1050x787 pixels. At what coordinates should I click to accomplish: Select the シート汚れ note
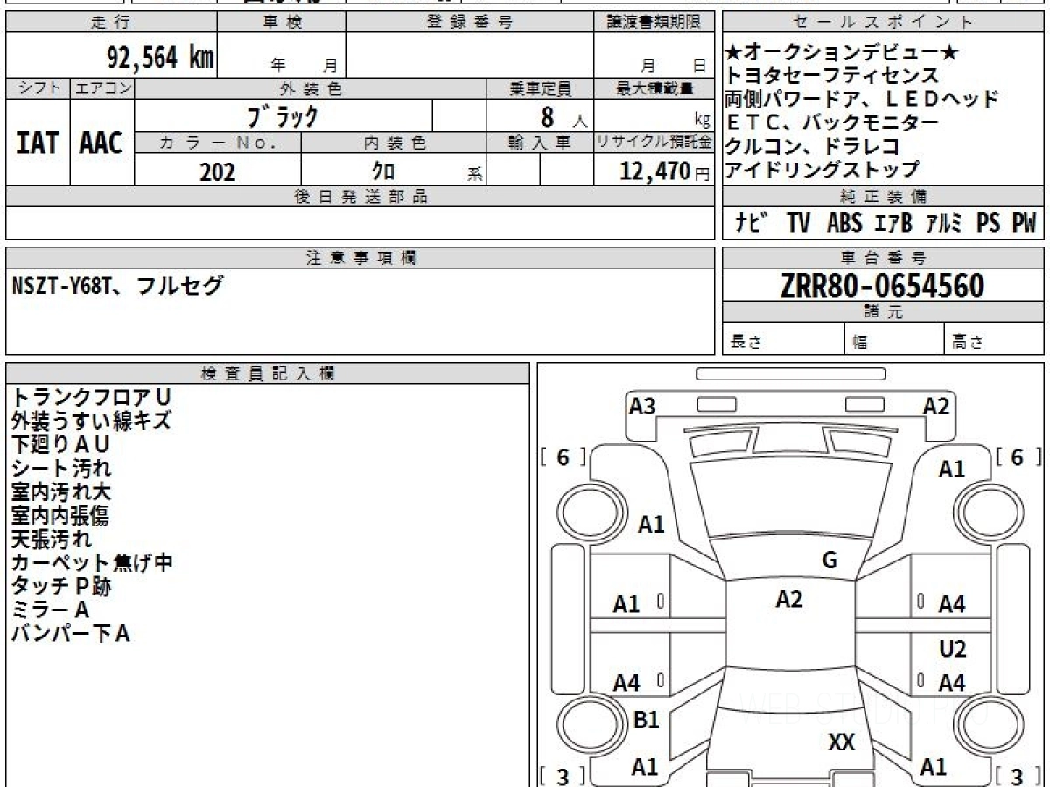point(61,469)
